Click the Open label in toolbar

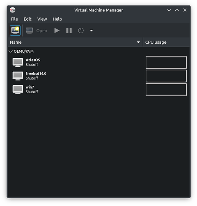coord(41,31)
